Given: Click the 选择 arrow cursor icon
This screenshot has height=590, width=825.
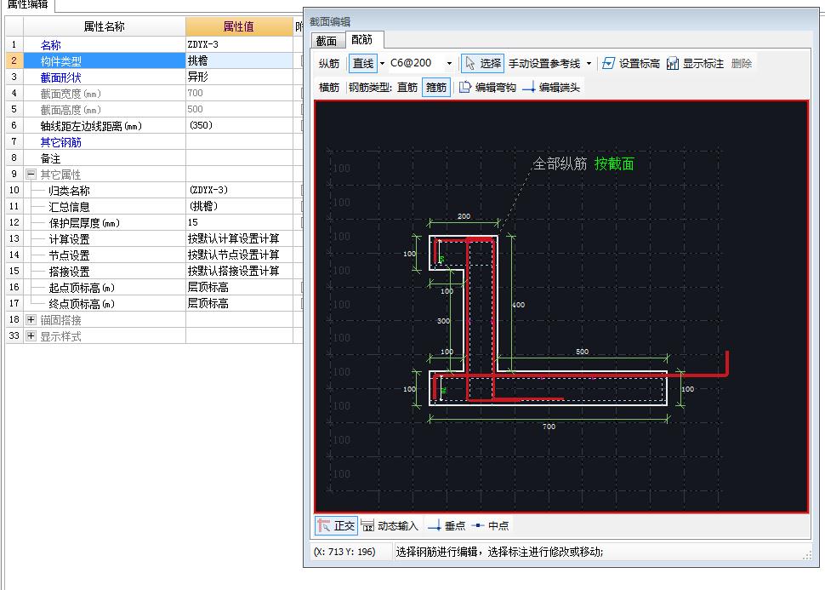Looking at the screenshot, I should [x=469, y=64].
